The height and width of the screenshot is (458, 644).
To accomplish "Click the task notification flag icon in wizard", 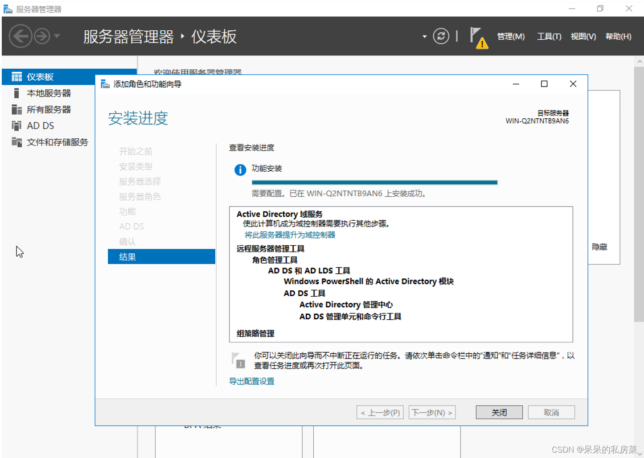I will click(238, 360).
